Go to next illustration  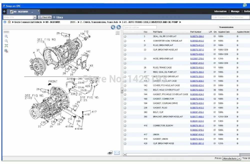(x=118, y=27)
